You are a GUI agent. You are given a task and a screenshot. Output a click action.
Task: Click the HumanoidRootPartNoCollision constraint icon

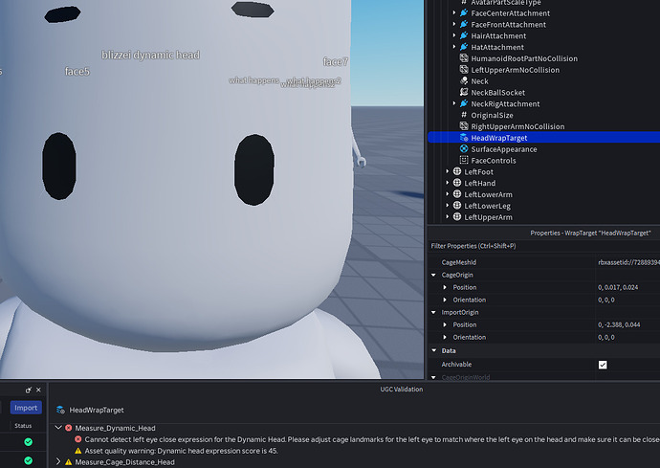pyautogui.click(x=464, y=58)
